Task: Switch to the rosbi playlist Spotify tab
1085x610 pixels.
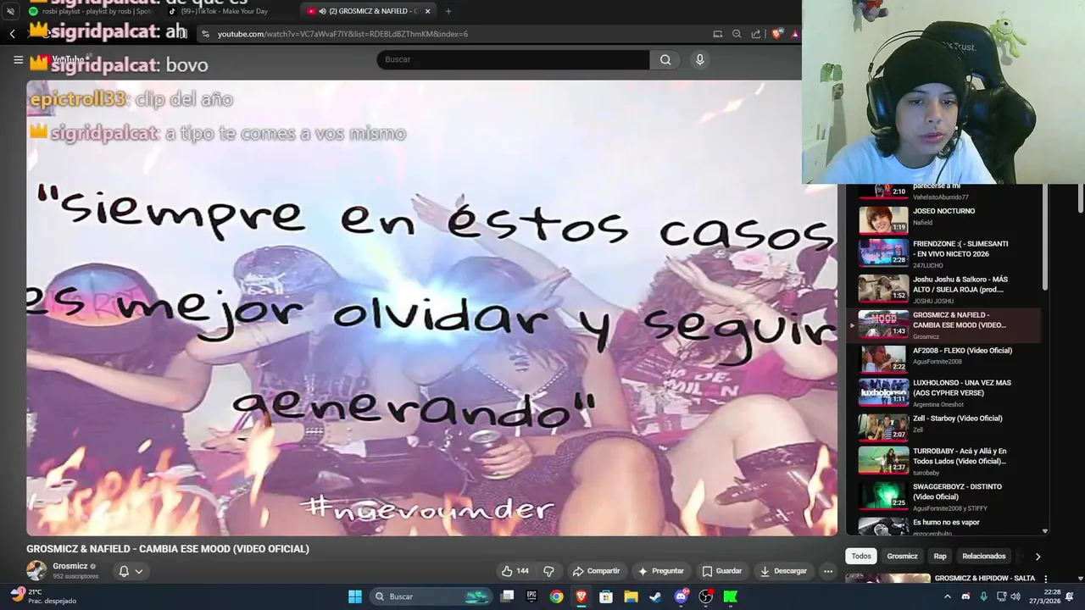Action: point(89,11)
